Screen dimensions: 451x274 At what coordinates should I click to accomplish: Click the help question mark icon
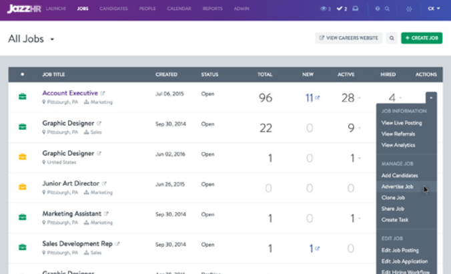pyautogui.click(x=378, y=9)
